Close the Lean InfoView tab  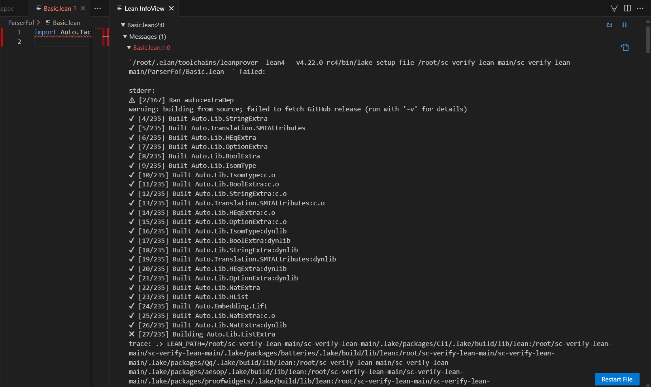tap(171, 8)
